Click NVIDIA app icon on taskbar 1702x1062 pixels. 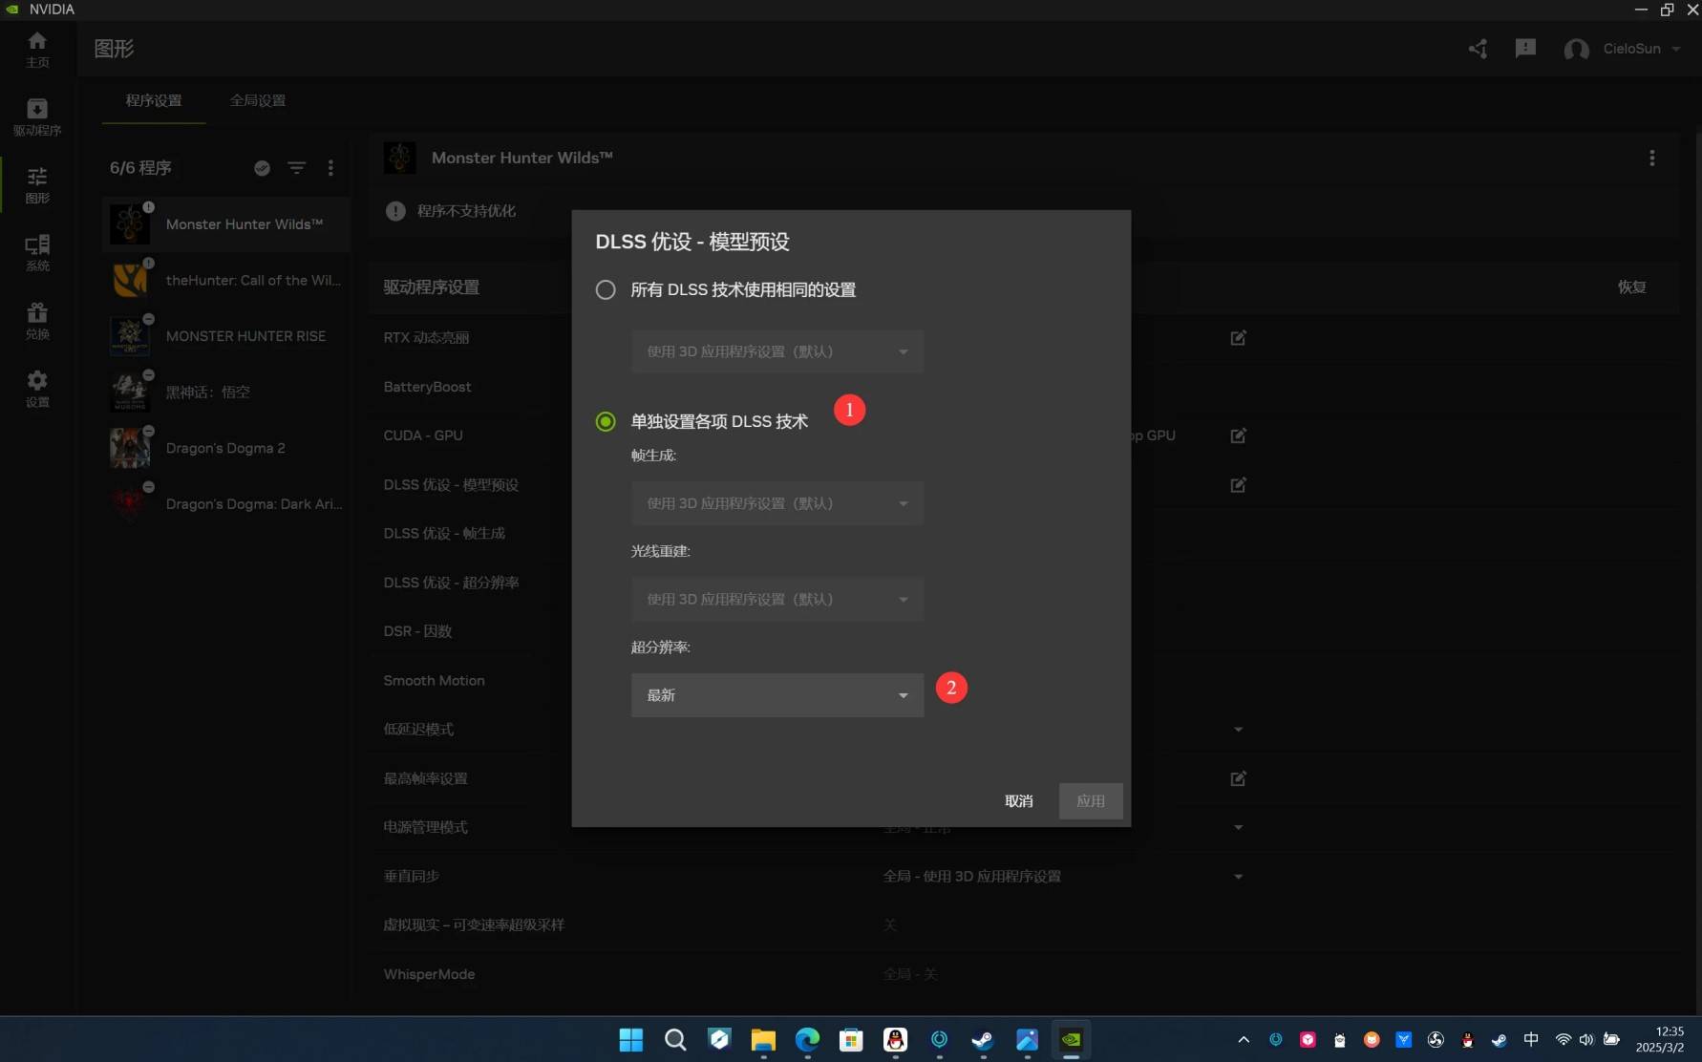1071,1040
